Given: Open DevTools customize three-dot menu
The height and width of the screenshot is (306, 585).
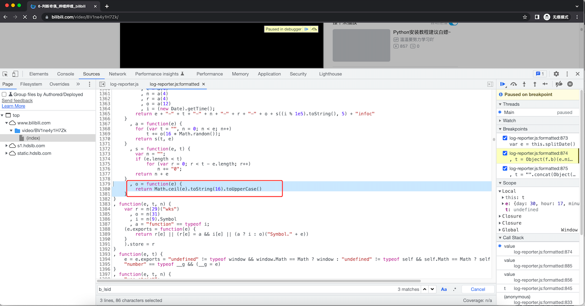Looking at the screenshot, I should [x=567, y=74].
